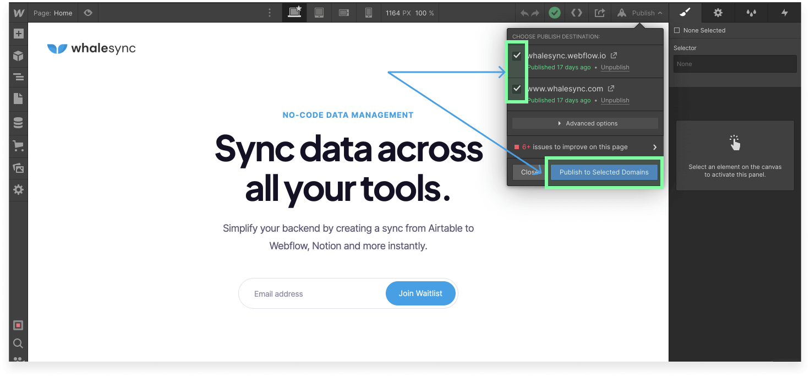Open the Page: Home page switcher
This screenshot has height=377, width=810.
click(x=53, y=13)
